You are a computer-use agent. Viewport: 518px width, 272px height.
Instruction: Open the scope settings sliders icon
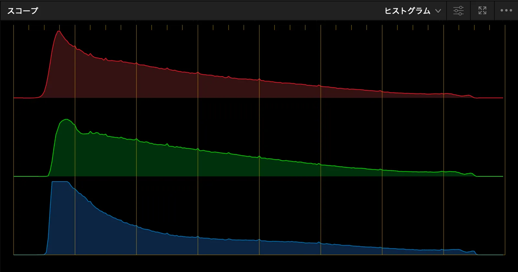click(x=458, y=11)
